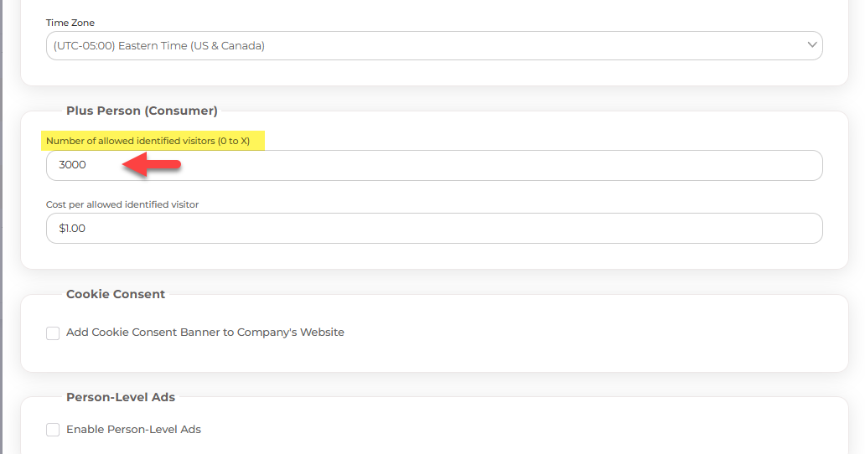Click the 3000 value text

coord(72,165)
